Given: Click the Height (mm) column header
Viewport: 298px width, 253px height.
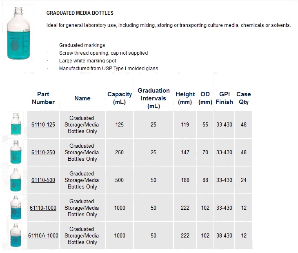Looking at the screenshot, I should click(185, 98).
